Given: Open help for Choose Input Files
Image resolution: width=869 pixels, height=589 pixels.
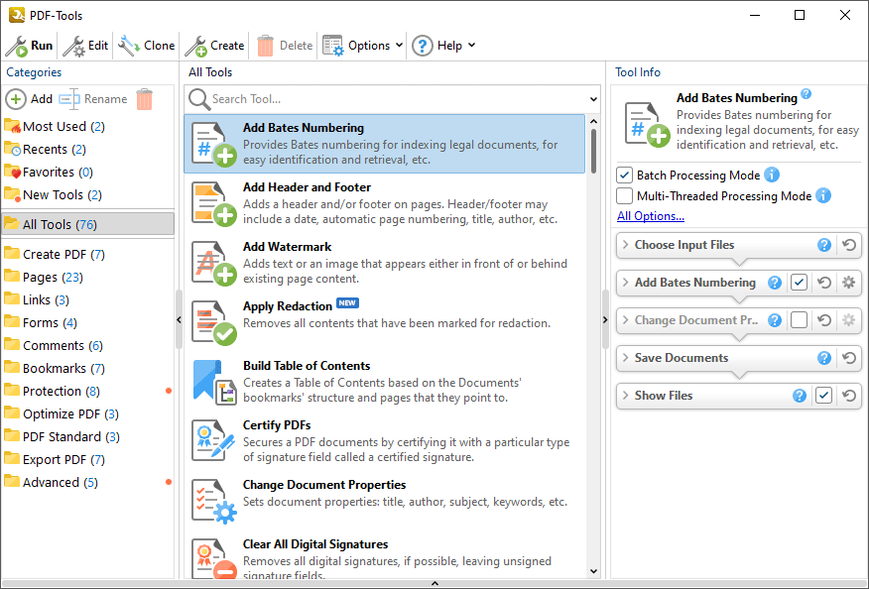Looking at the screenshot, I should [823, 245].
